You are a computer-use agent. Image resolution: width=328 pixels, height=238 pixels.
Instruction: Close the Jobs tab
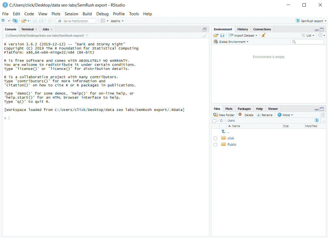[x=52, y=30]
